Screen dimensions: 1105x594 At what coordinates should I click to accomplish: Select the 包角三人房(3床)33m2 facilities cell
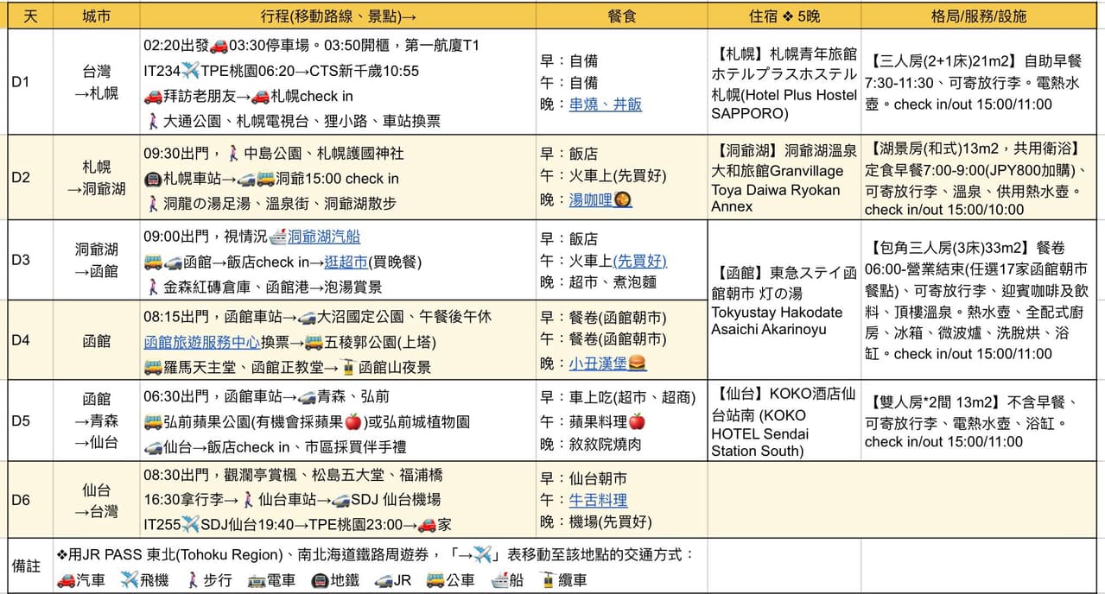pos(978,300)
